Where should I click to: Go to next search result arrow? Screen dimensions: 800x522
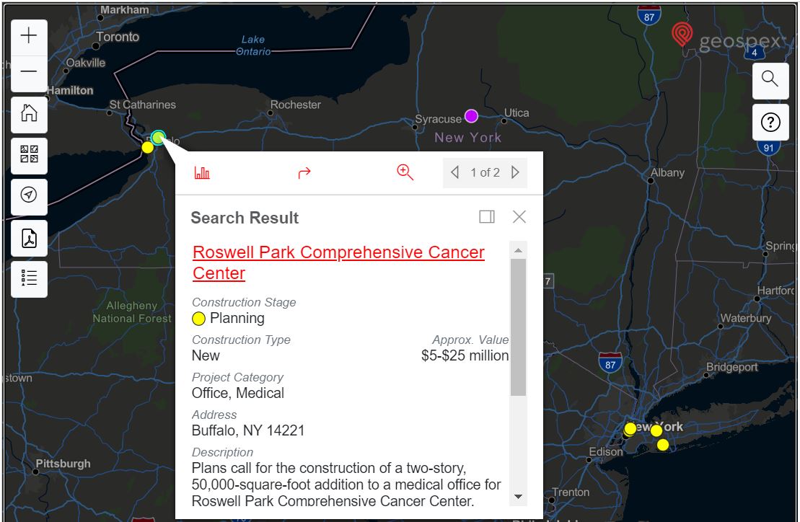click(515, 172)
